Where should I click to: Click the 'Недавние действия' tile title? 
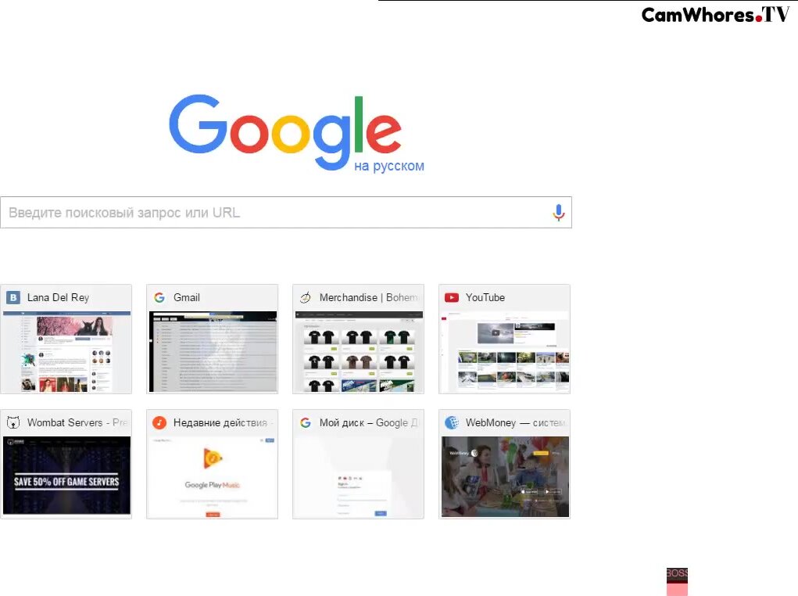220,422
